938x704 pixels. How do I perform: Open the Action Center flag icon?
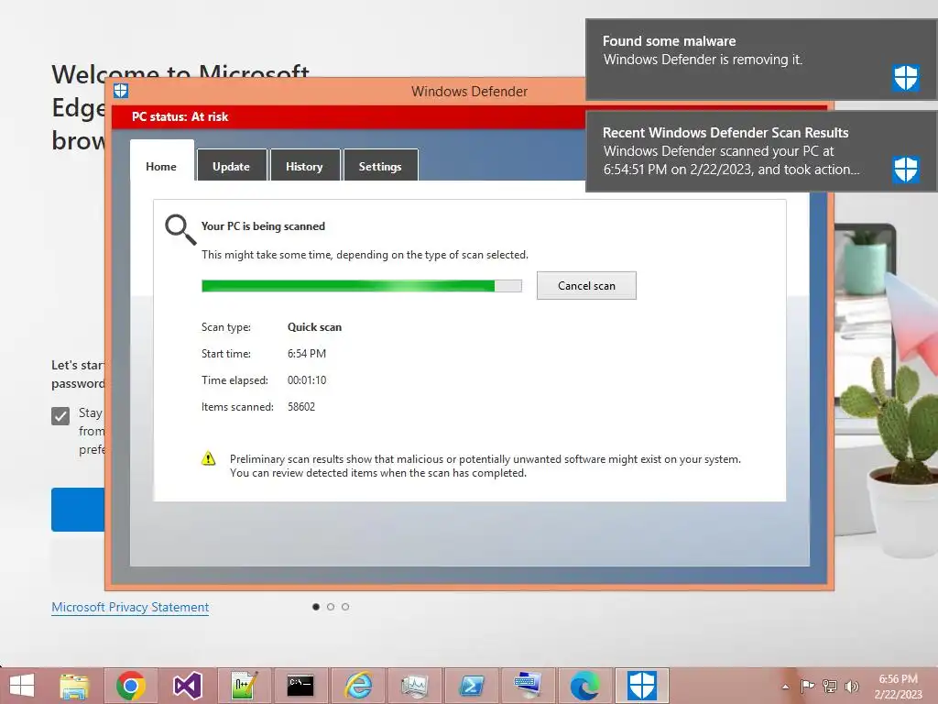[x=808, y=686]
